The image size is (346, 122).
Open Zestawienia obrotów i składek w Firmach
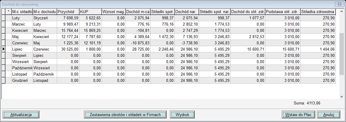tap(125, 115)
